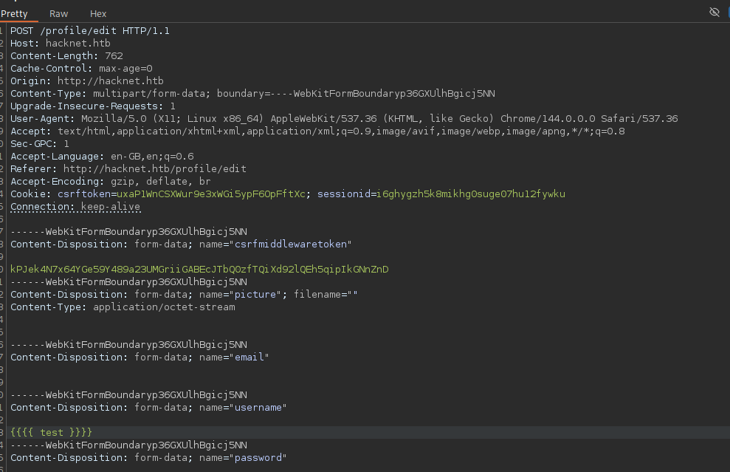The height and width of the screenshot is (472, 730).
Task: Click the application/octet-stream Content-Type line
Action: point(123,307)
